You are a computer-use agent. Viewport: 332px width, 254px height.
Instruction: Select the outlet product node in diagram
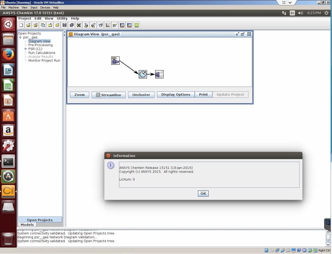(x=159, y=74)
